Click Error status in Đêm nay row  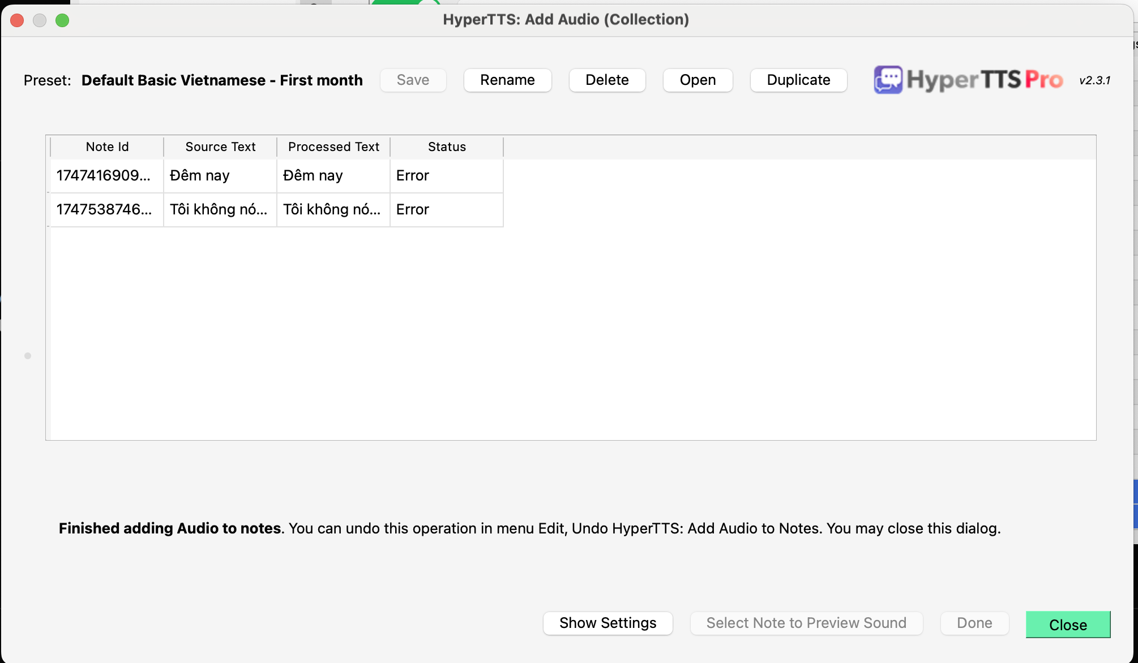pos(447,176)
